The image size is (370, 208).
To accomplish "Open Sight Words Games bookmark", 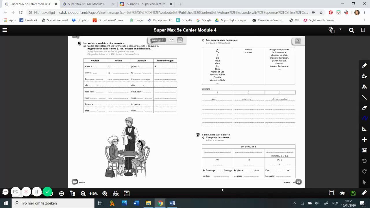I will pos(320,20).
